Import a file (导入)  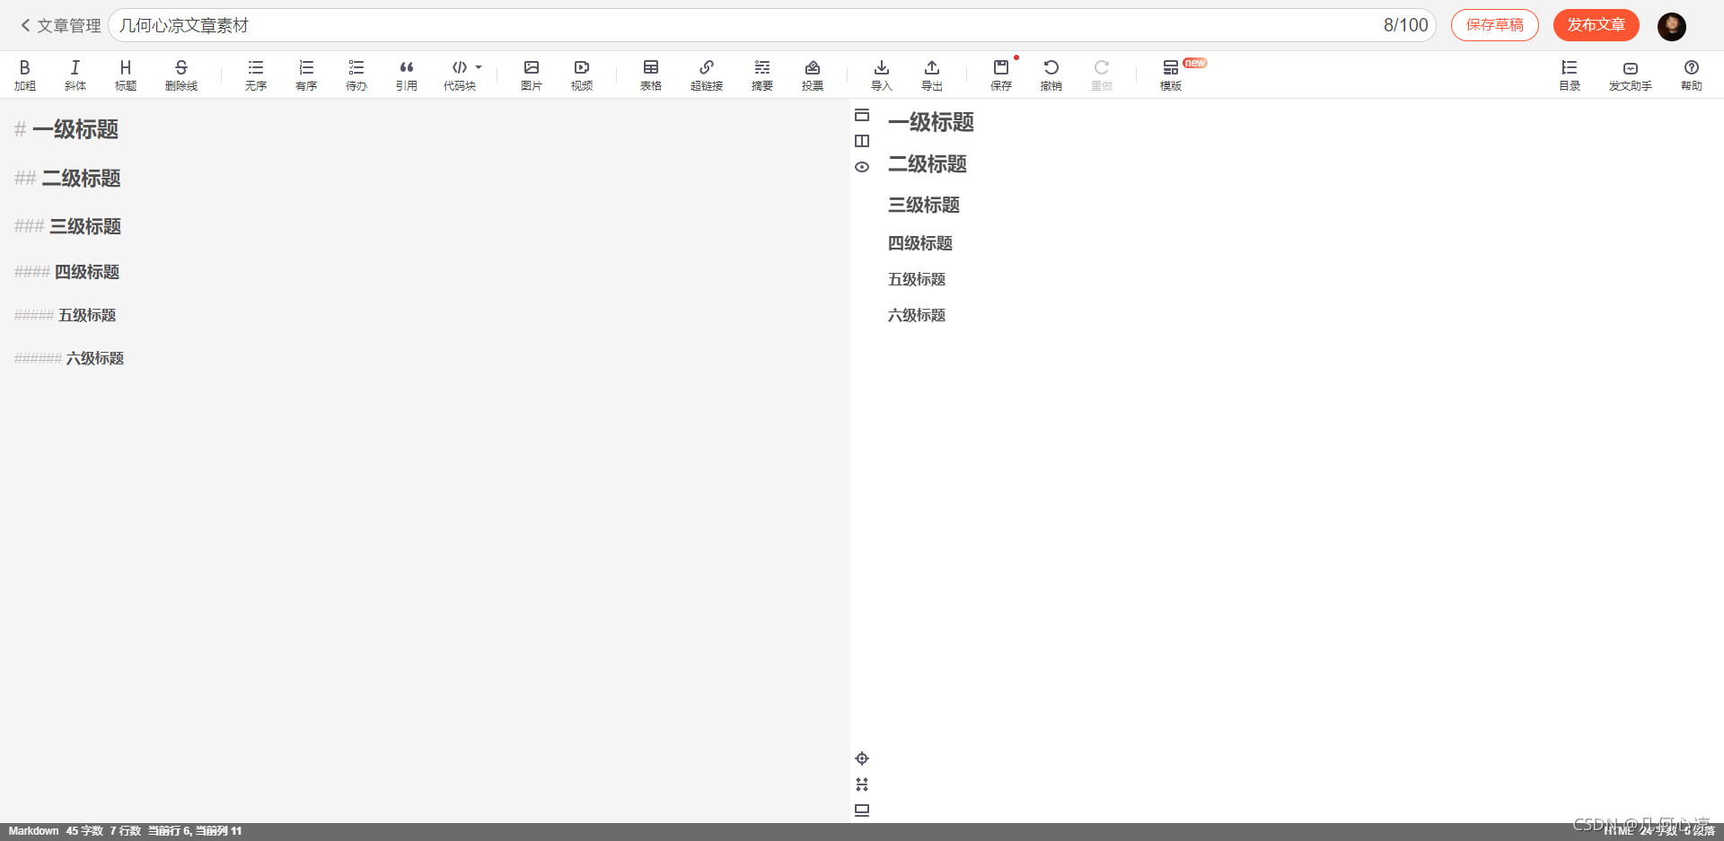(882, 75)
